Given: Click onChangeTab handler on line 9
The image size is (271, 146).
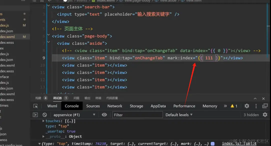Looking at the screenshot, I should (149, 58).
